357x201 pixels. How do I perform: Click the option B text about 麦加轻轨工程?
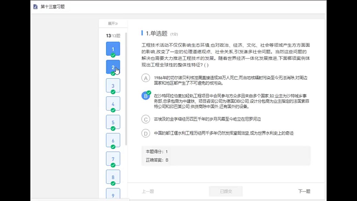coord(231,101)
